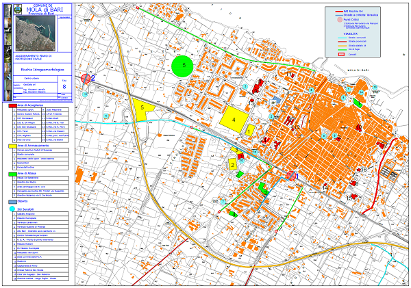Click the green circle marked 5

(184, 65)
